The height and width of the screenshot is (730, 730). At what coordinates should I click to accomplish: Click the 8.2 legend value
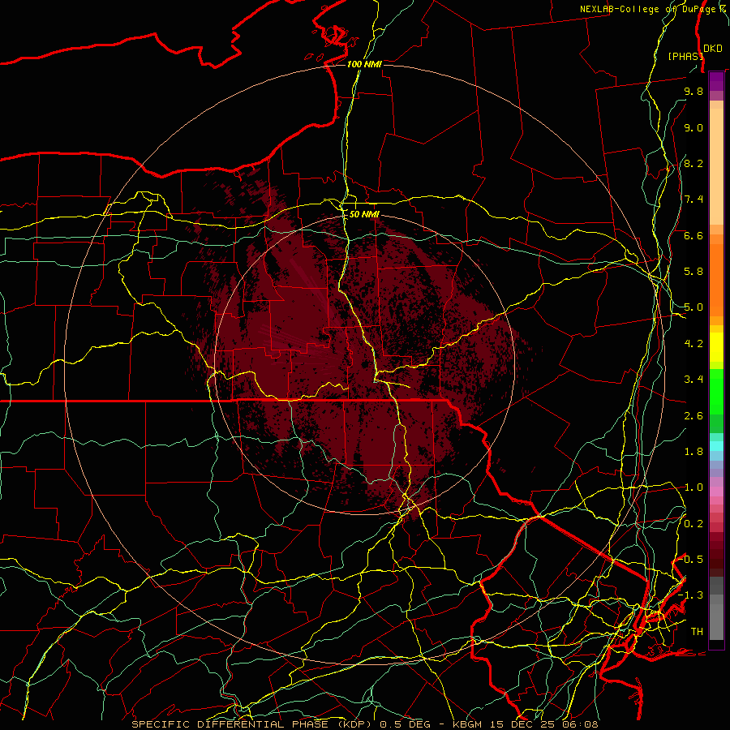[693, 163]
